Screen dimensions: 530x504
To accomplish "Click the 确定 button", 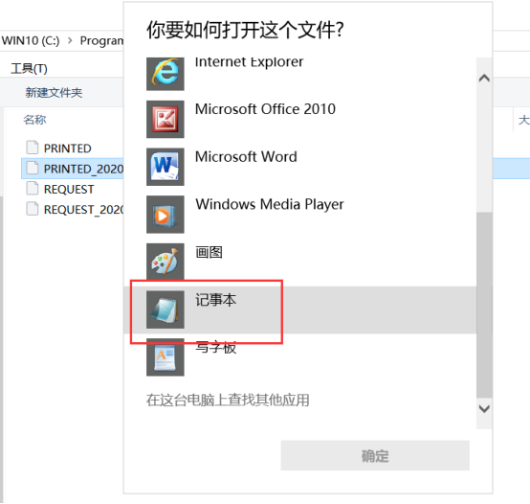I will (375, 455).
